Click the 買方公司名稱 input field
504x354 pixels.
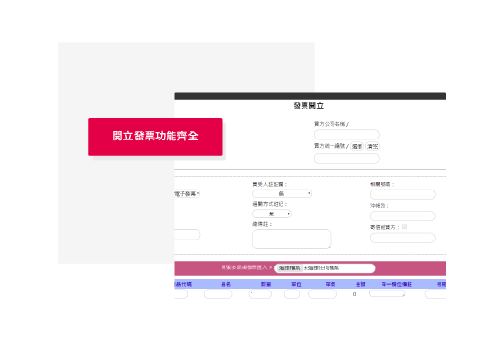[x=347, y=134]
